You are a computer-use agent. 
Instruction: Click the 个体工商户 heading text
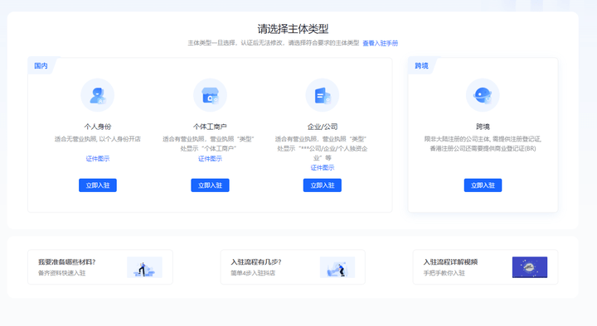click(x=210, y=127)
